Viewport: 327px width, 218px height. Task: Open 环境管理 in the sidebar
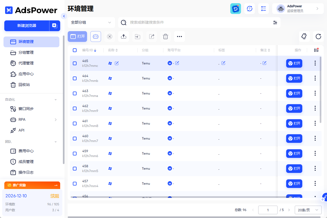click(31, 42)
